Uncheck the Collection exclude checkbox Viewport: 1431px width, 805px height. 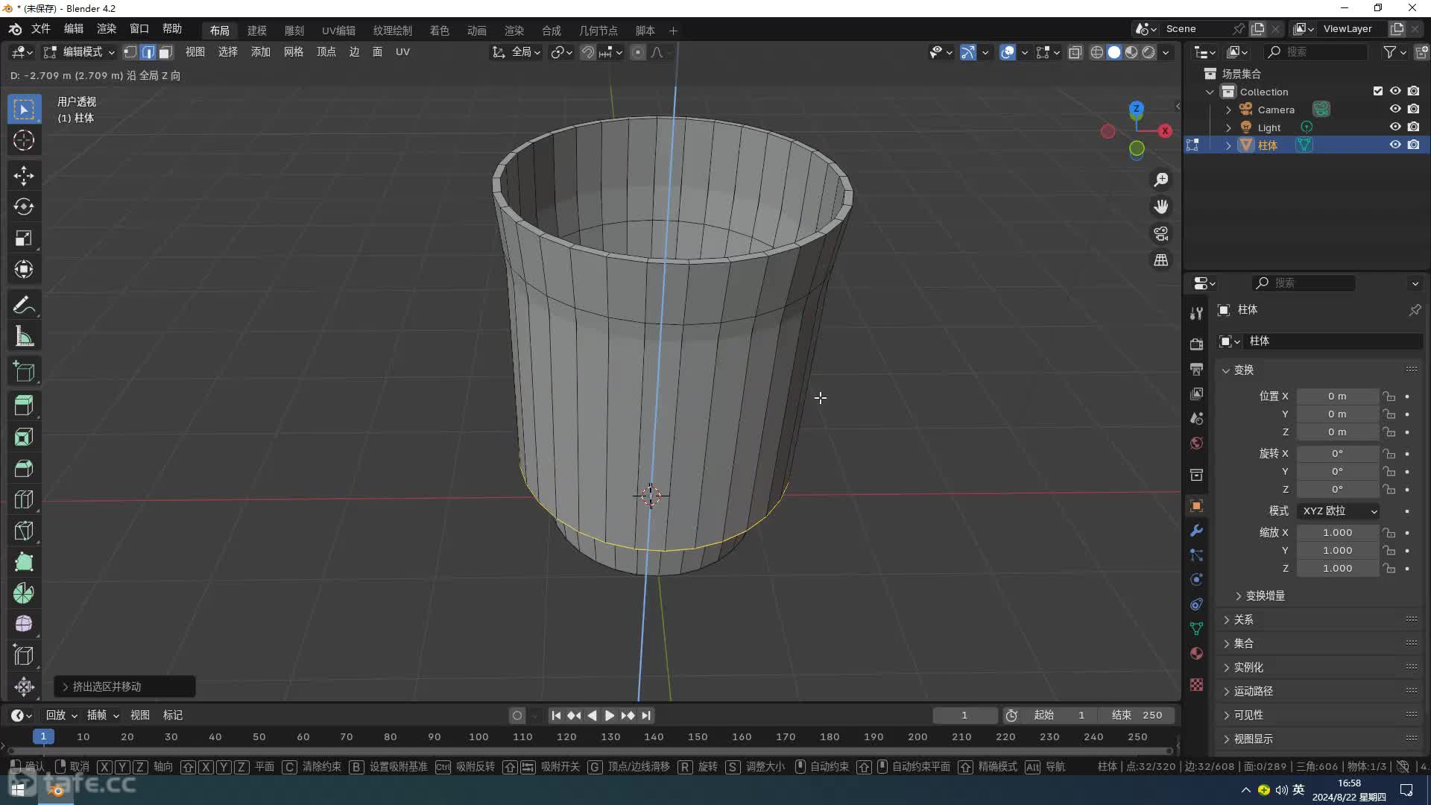click(1377, 92)
